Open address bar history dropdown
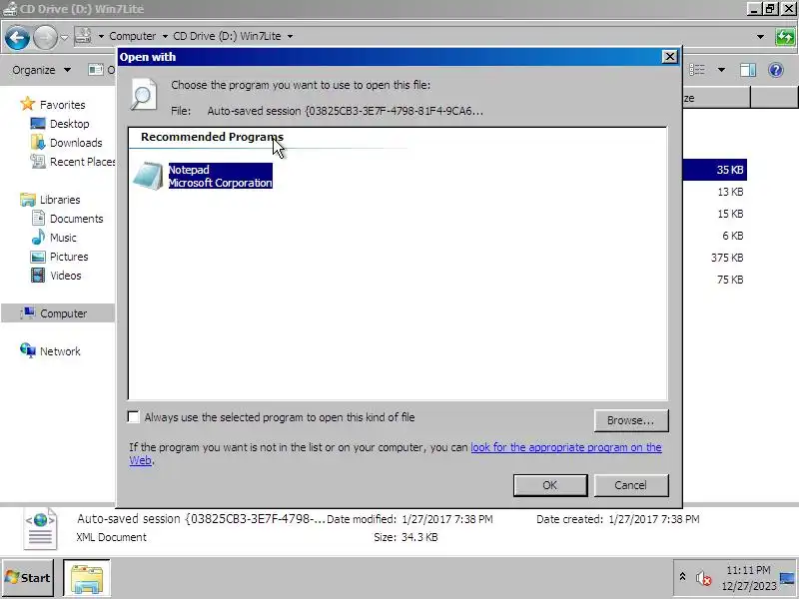Image resolution: width=799 pixels, height=599 pixels. (x=760, y=36)
